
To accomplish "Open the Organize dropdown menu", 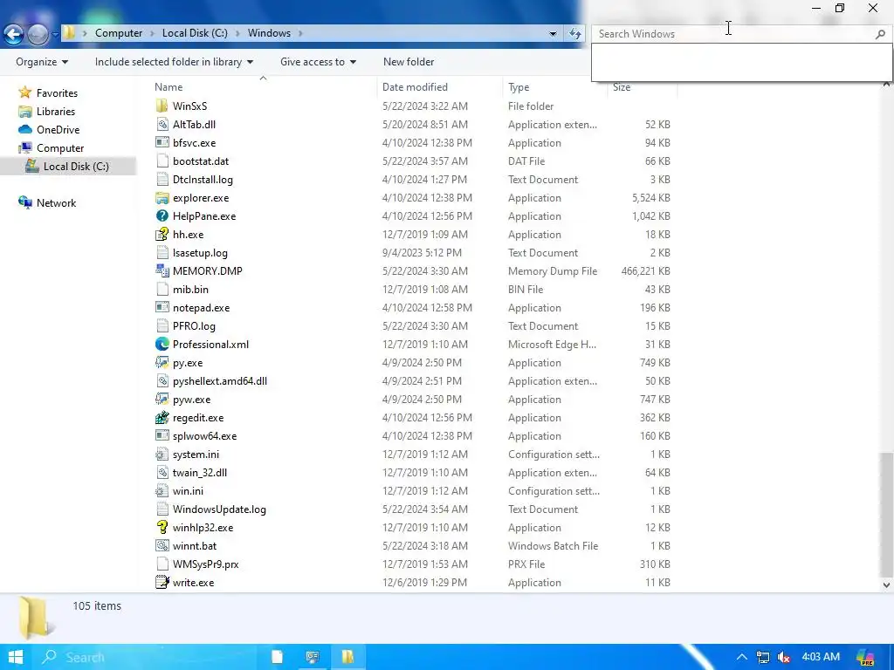I will tap(42, 62).
